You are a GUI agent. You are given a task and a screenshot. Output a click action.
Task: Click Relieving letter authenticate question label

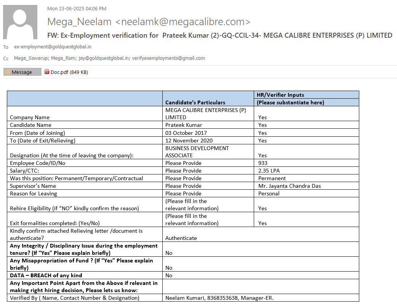(76, 234)
